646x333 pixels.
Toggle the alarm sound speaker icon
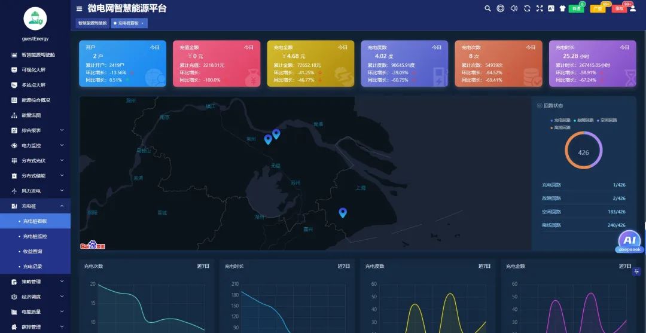514,8
